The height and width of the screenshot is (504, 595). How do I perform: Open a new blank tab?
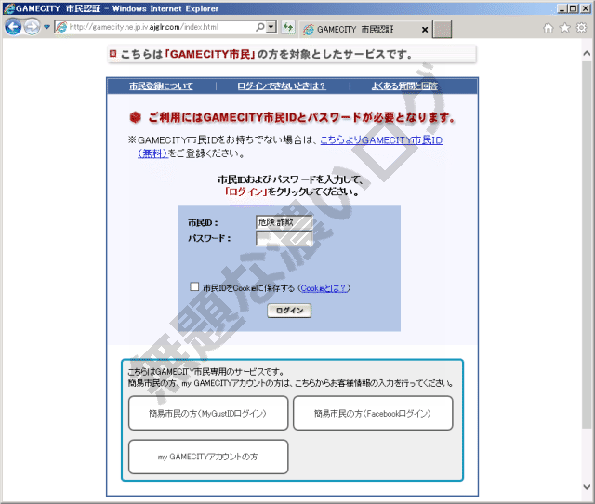point(443,29)
